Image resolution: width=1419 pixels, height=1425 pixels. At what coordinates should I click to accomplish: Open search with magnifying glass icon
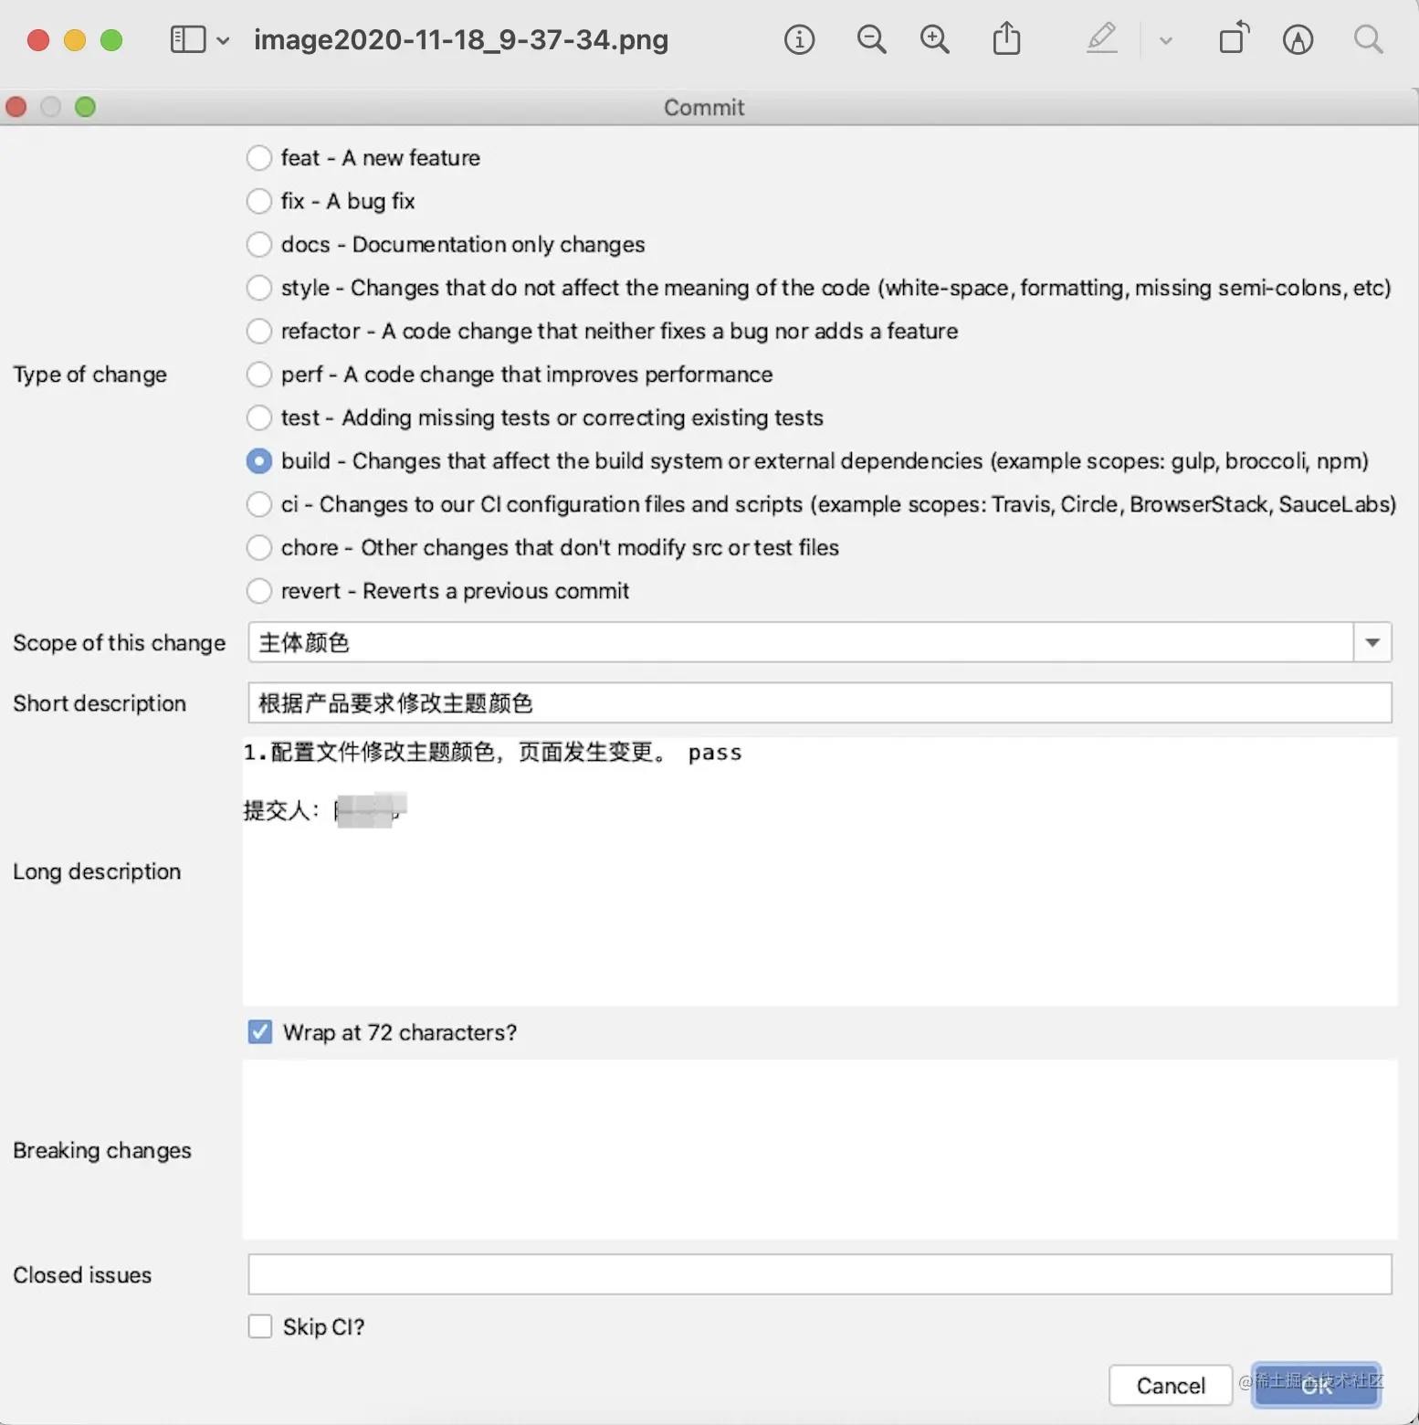[1367, 39]
